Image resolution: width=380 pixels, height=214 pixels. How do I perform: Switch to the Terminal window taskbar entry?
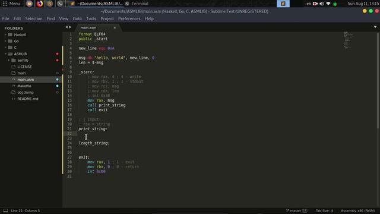[137, 4]
